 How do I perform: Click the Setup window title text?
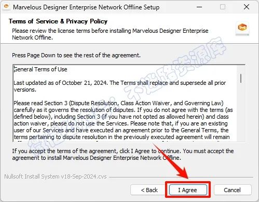[x=86, y=7]
